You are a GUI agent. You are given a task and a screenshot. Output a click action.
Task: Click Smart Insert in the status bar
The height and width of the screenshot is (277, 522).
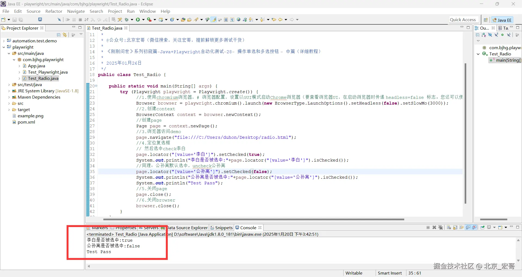tap(390, 273)
